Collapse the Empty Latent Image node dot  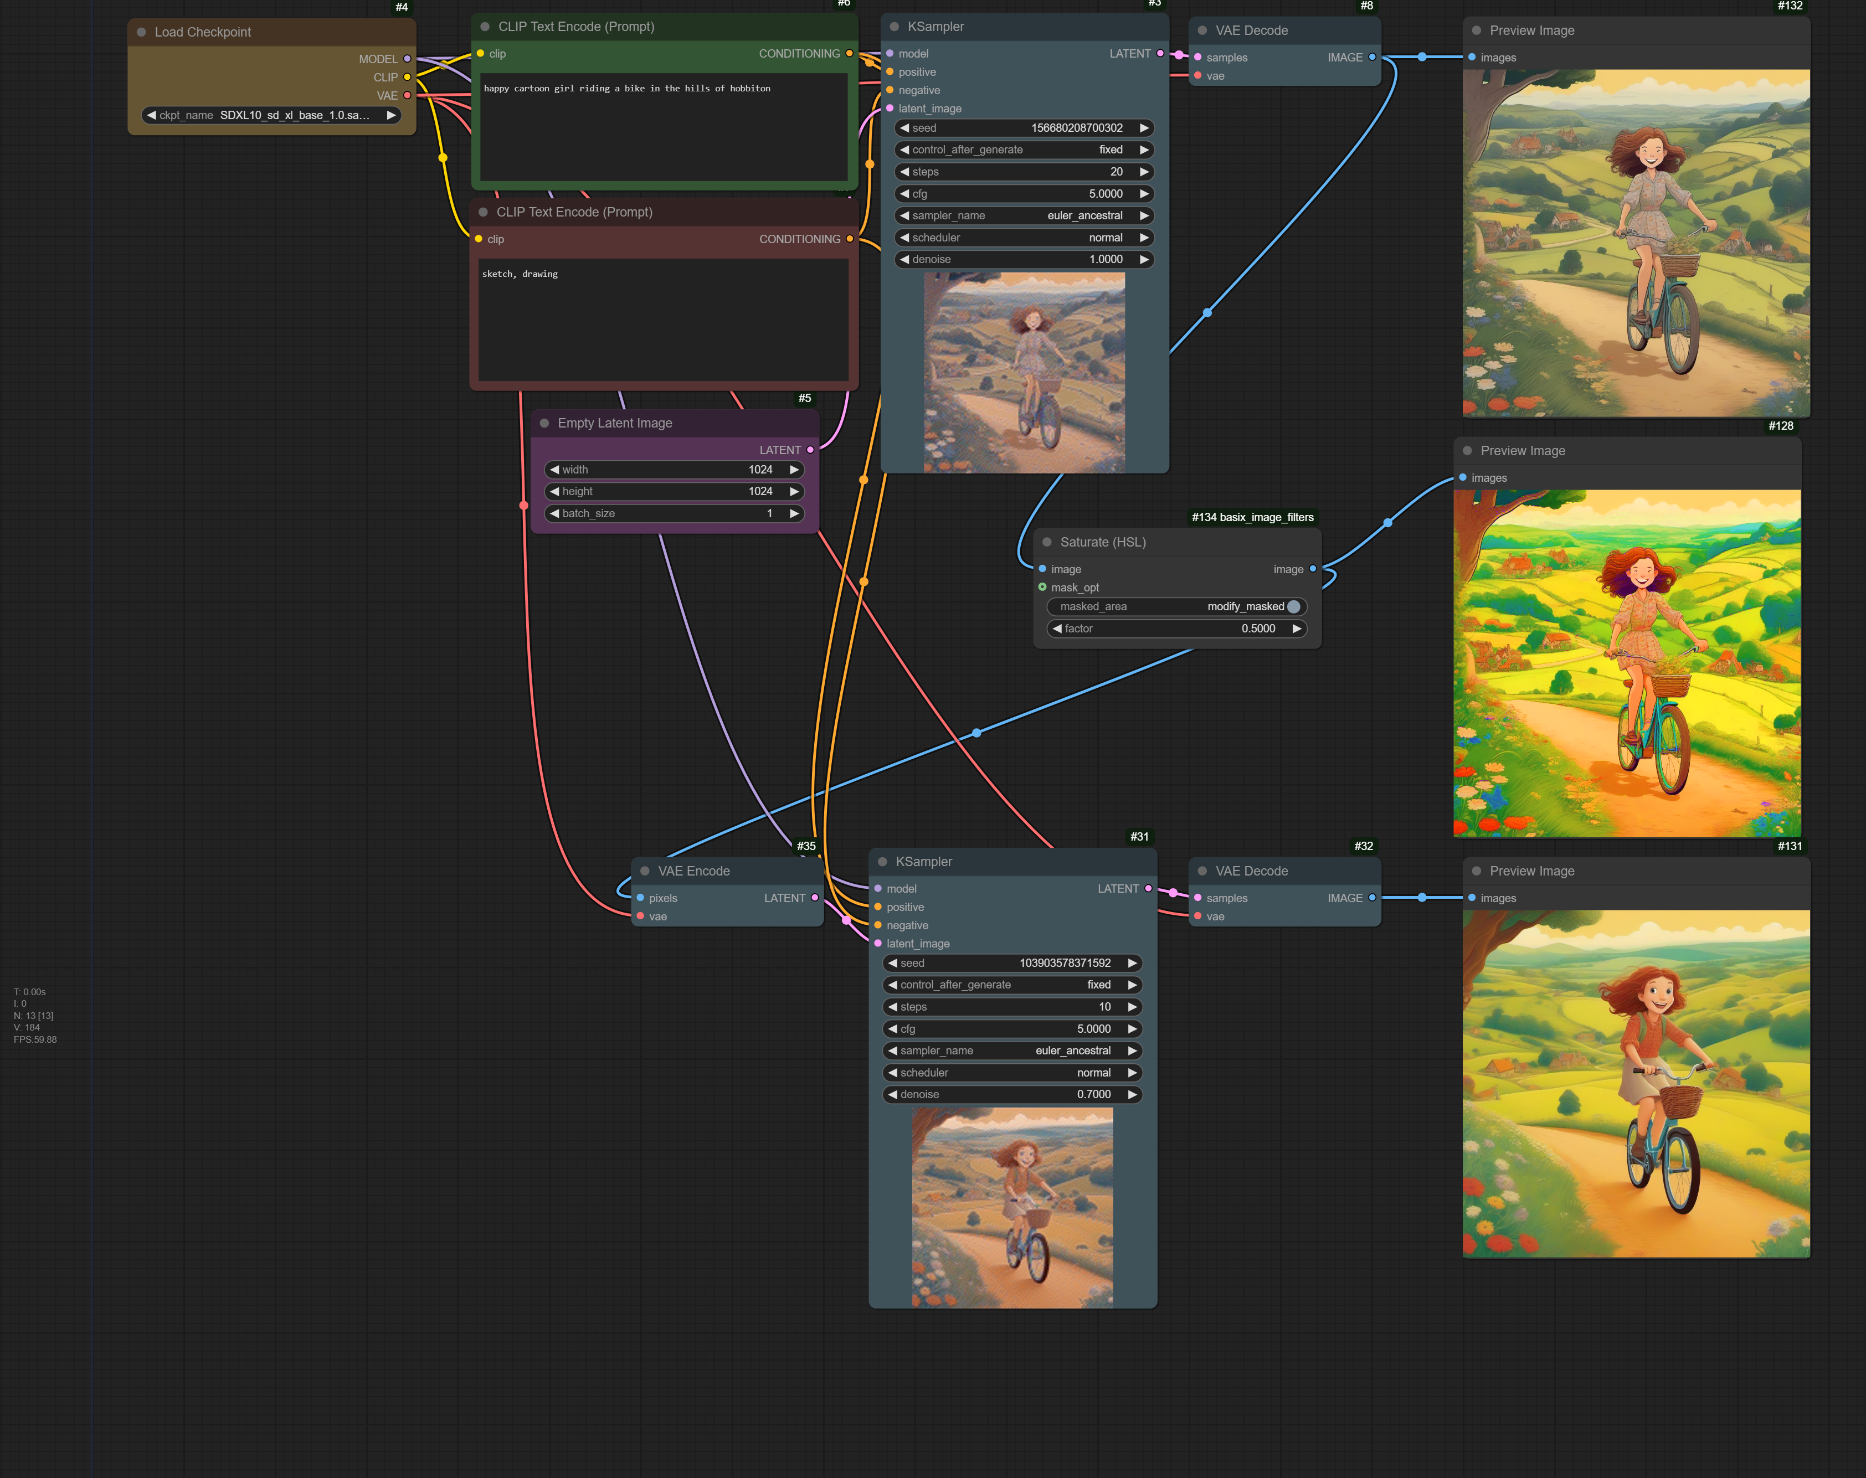544,423
